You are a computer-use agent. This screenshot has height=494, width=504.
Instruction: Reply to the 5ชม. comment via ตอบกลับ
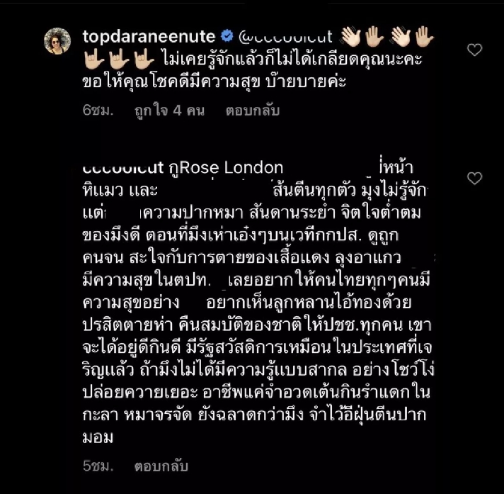point(161,466)
